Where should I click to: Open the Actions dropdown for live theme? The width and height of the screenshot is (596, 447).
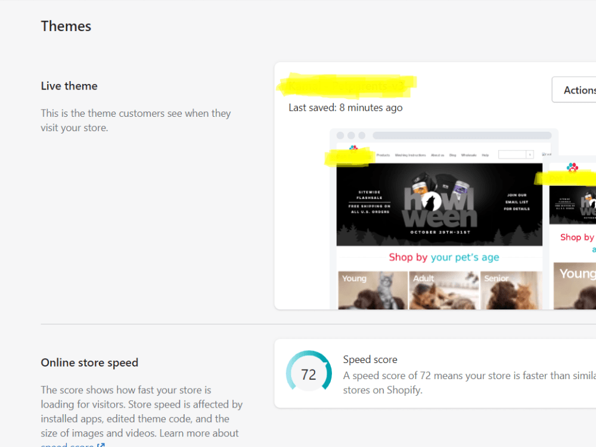coord(575,90)
